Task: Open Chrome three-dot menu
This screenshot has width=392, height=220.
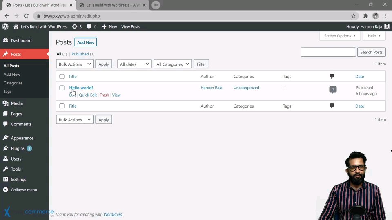Action: (x=385, y=16)
